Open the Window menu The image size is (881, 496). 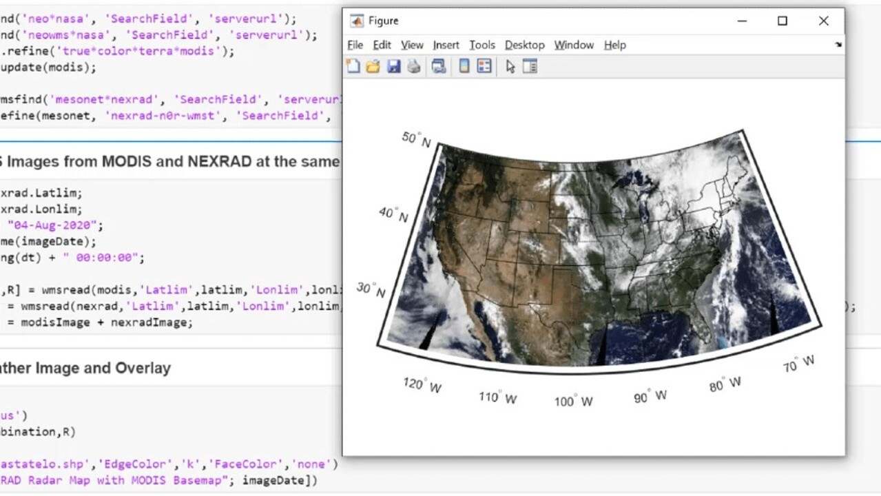[x=574, y=45]
